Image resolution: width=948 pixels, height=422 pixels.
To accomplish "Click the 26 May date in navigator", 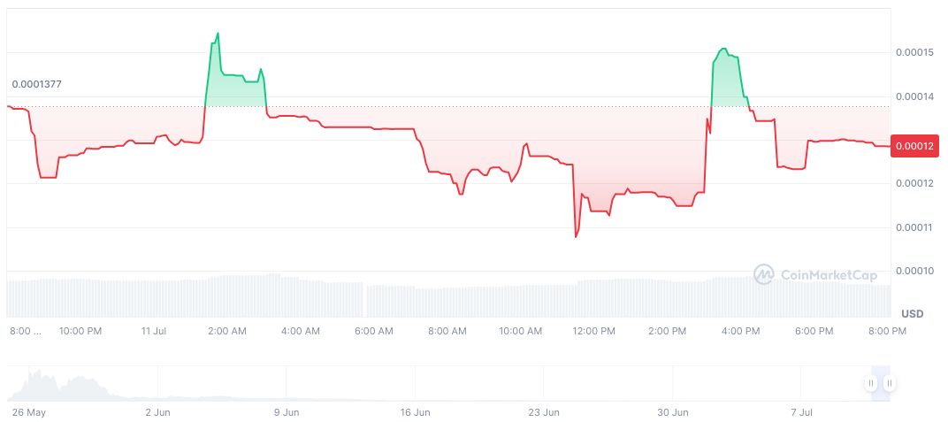I will click(27, 412).
